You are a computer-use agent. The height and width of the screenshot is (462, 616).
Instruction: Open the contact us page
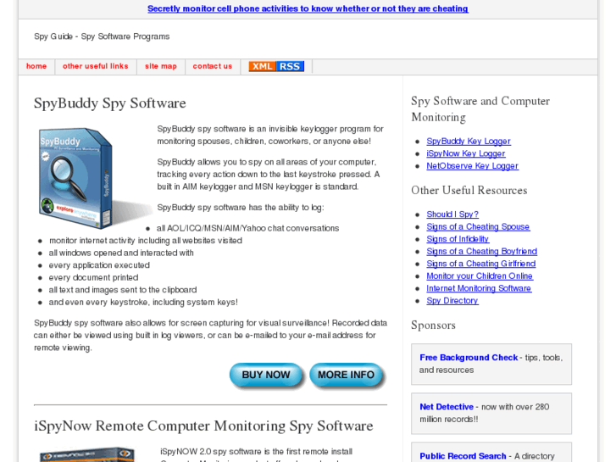213,66
